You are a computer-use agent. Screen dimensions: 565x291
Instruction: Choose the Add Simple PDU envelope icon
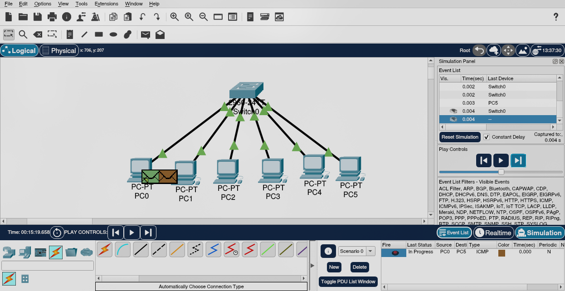click(145, 34)
